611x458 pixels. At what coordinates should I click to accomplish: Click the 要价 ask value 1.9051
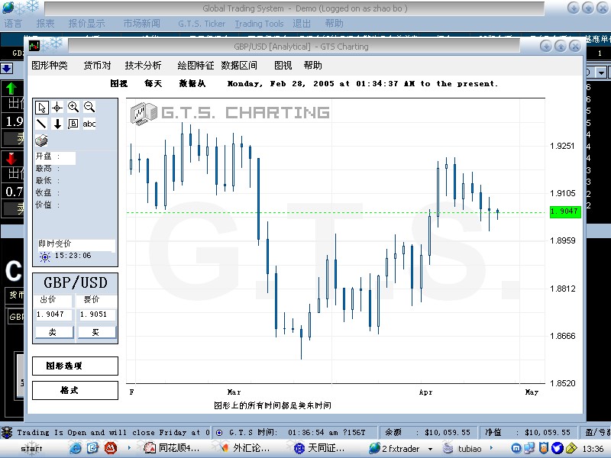(97, 314)
